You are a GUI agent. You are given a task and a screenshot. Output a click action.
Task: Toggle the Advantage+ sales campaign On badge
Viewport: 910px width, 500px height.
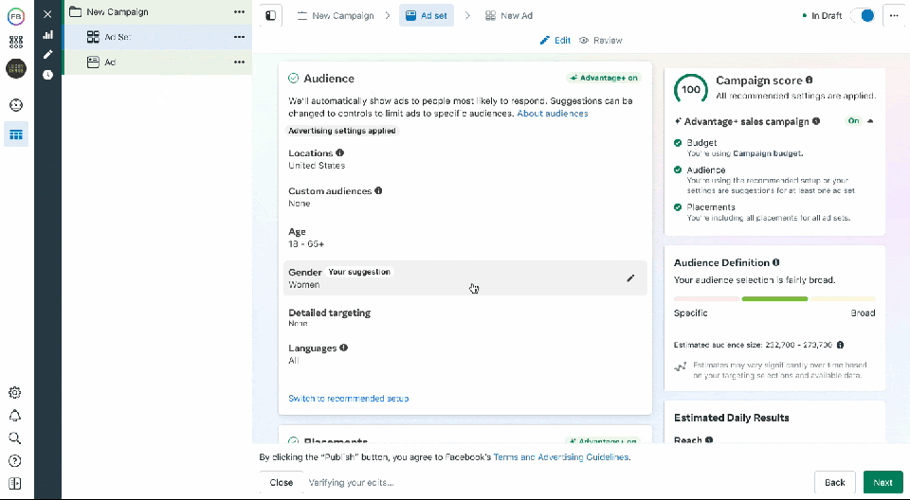click(852, 121)
